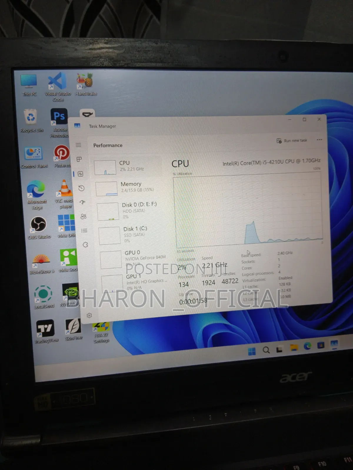Viewport: 353px width, 470px height.
Task: Select GPU 0 NVIDIA GeForce 840M
Action: click(x=133, y=259)
